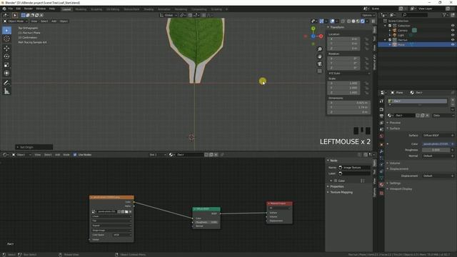Open the viewport Add menu
Viewport: 457px width, 257px height.
[54, 21]
